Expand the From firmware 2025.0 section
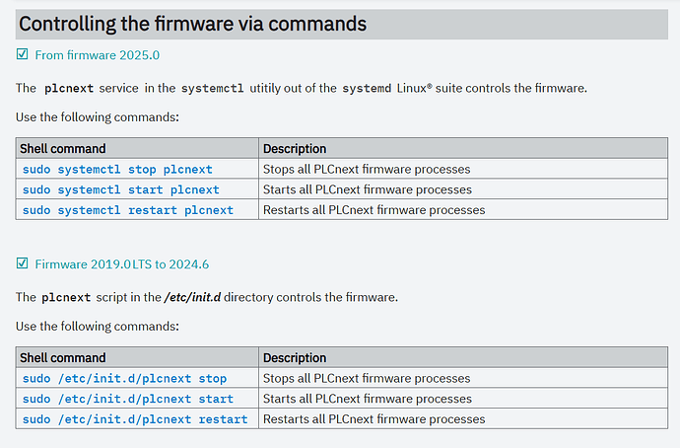This screenshot has height=448, width=680. [x=97, y=55]
